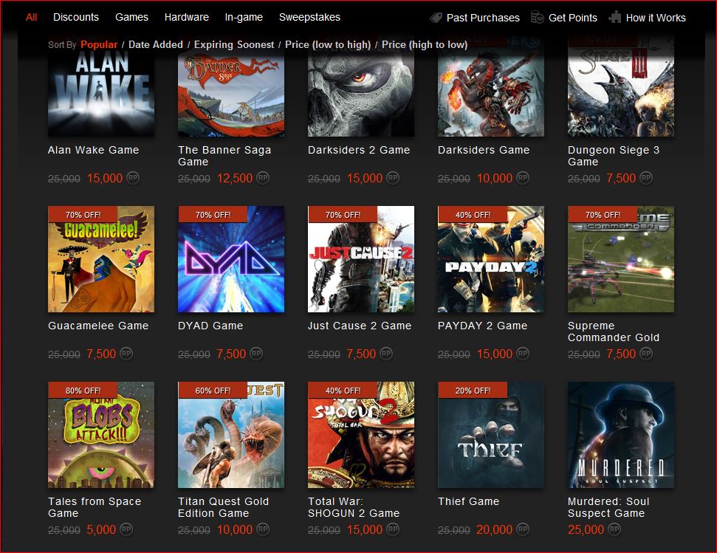The width and height of the screenshot is (717, 553).
Task: Switch to the Hardware tab
Action: tap(187, 17)
